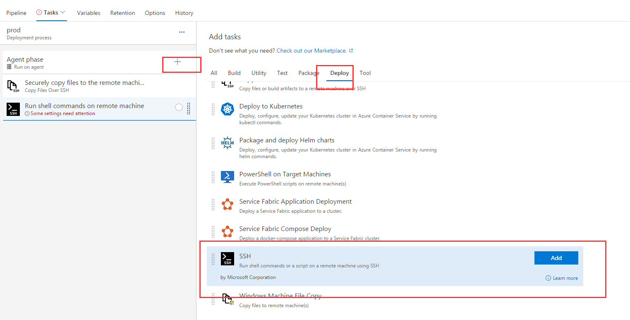The image size is (630, 320).
Task: Click the Service Fabric Compose Deploy icon
Action: [228, 232]
